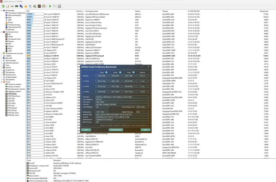Collapse the Тесты tree node
The width and height of the screenshot is (276, 182).
[1, 82]
